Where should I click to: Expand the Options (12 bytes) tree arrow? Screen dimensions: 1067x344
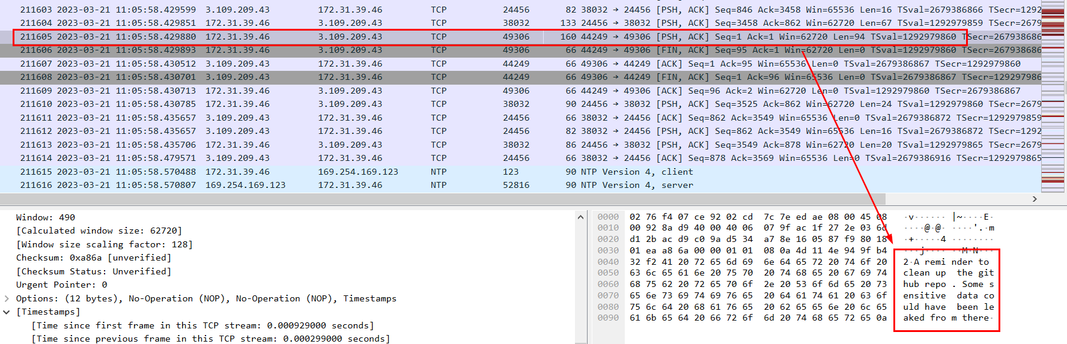[7, 298]
